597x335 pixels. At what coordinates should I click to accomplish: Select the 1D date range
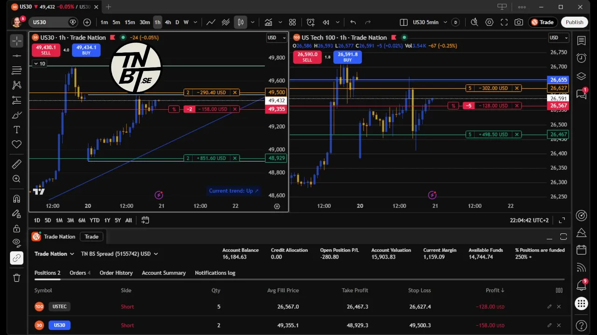(37, 221)
